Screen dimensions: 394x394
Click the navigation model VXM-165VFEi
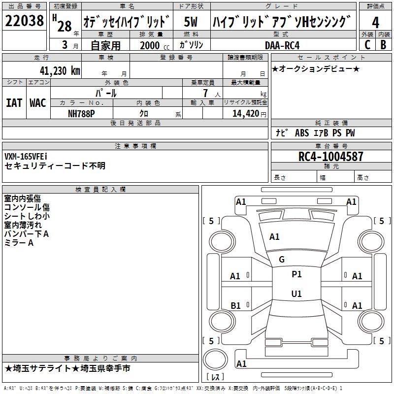click(x=26, y=157)
